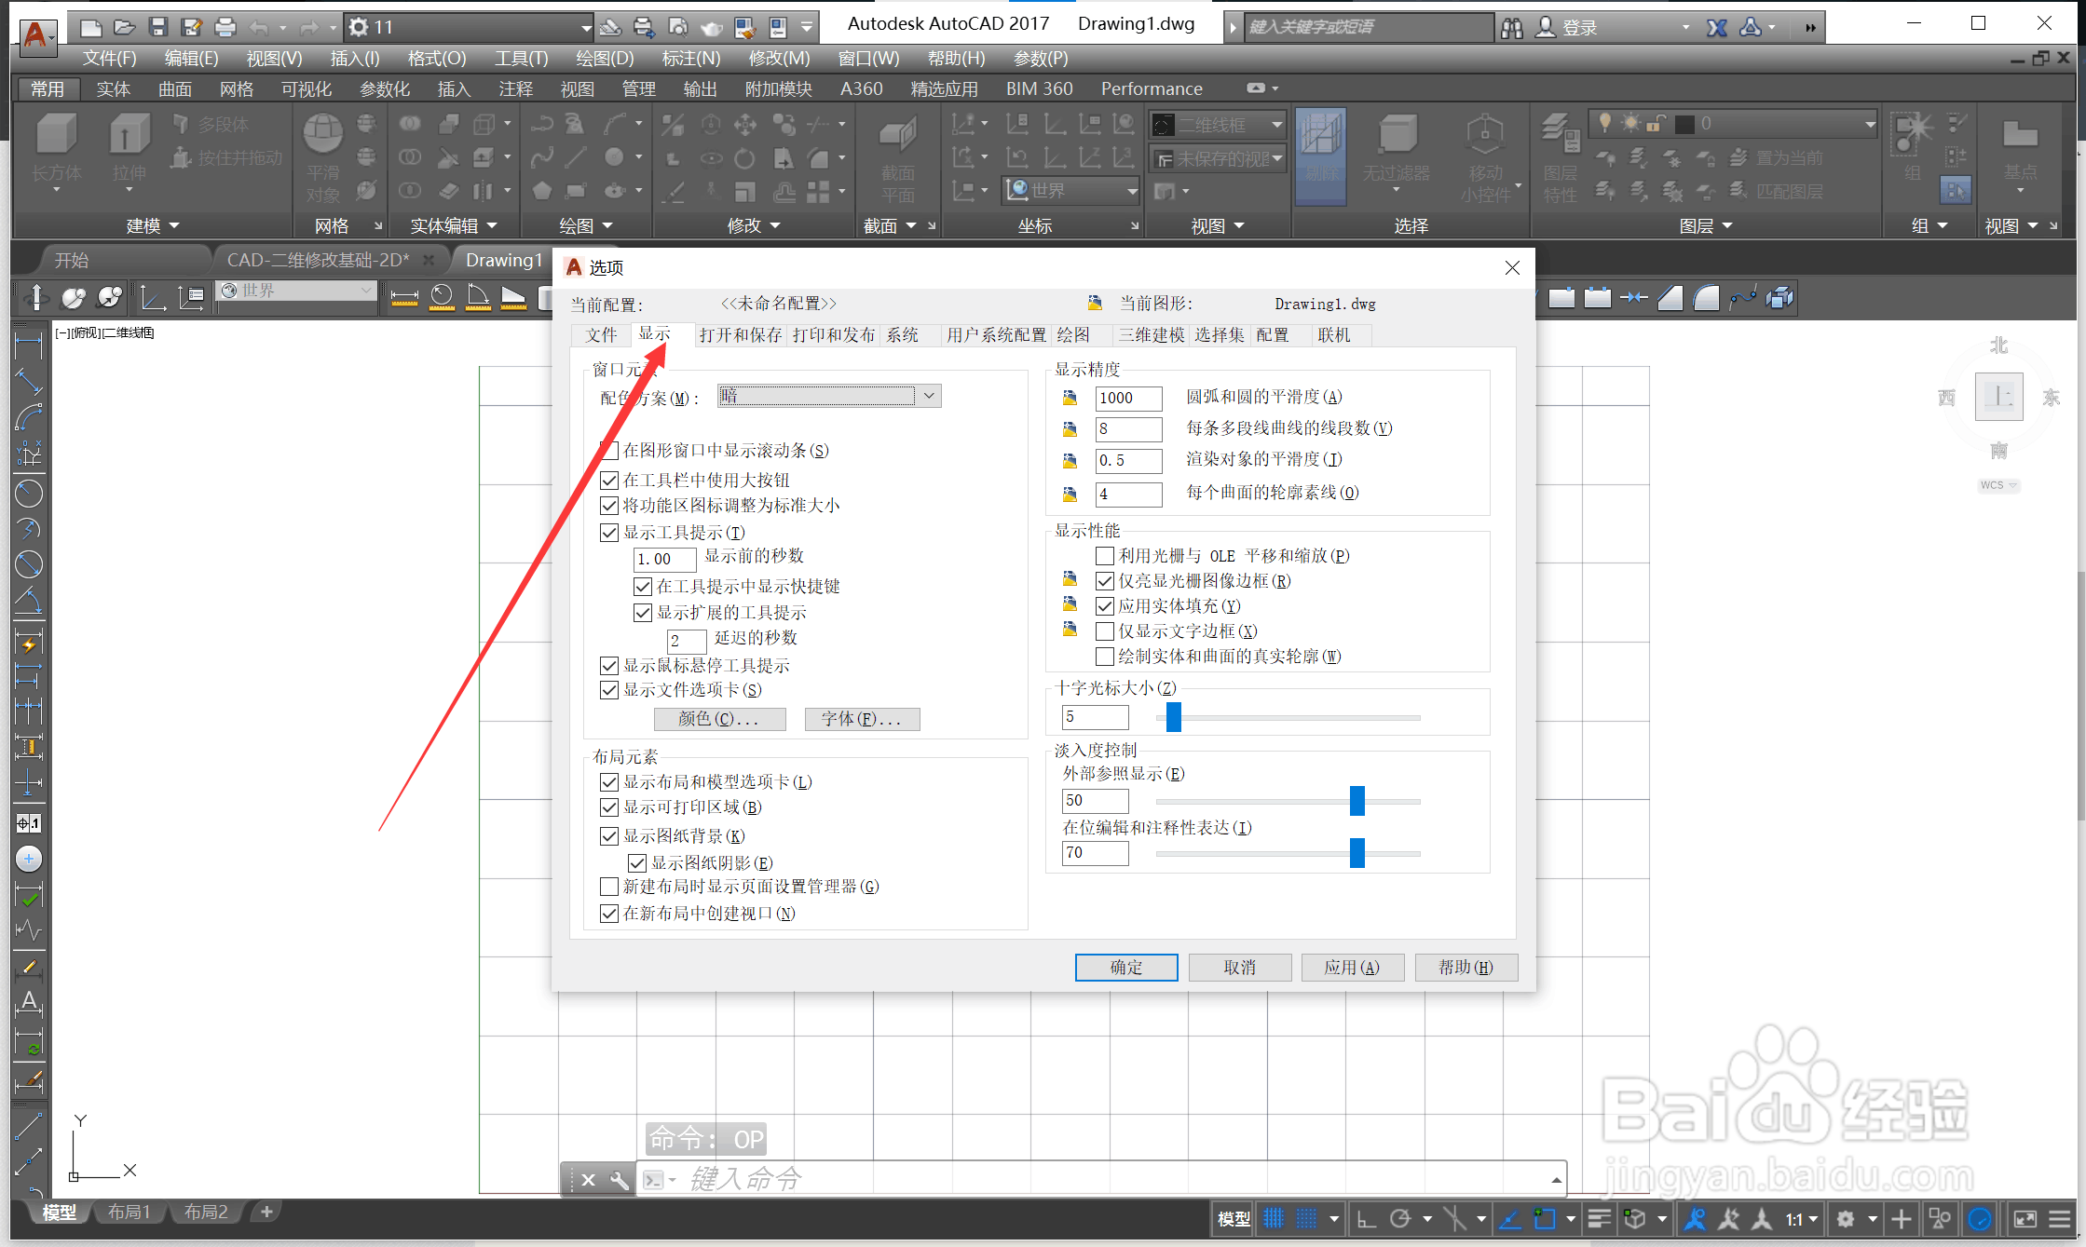Image resolution: width=2086 pixels, height=1247 pixels.
Task: Adjust the 外部参照显示 fade slider handle
Action: point(1357,801)
